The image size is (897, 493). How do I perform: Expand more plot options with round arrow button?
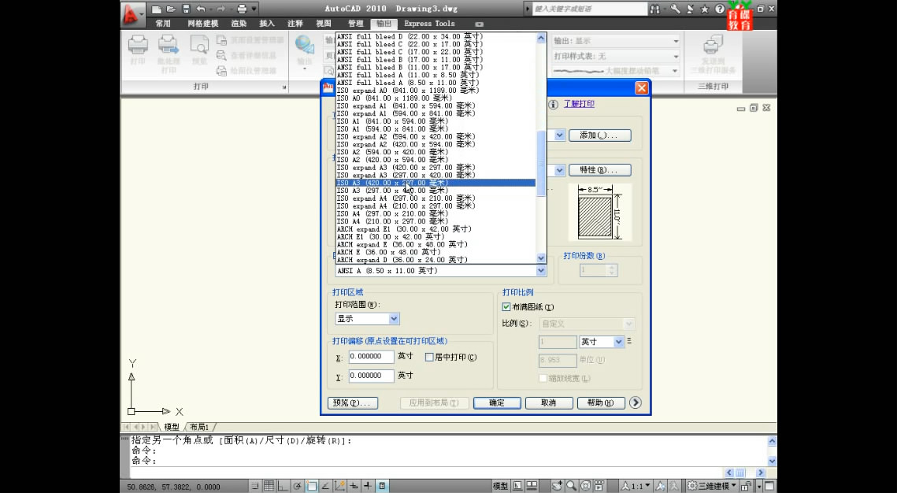[x=635, y=402]
